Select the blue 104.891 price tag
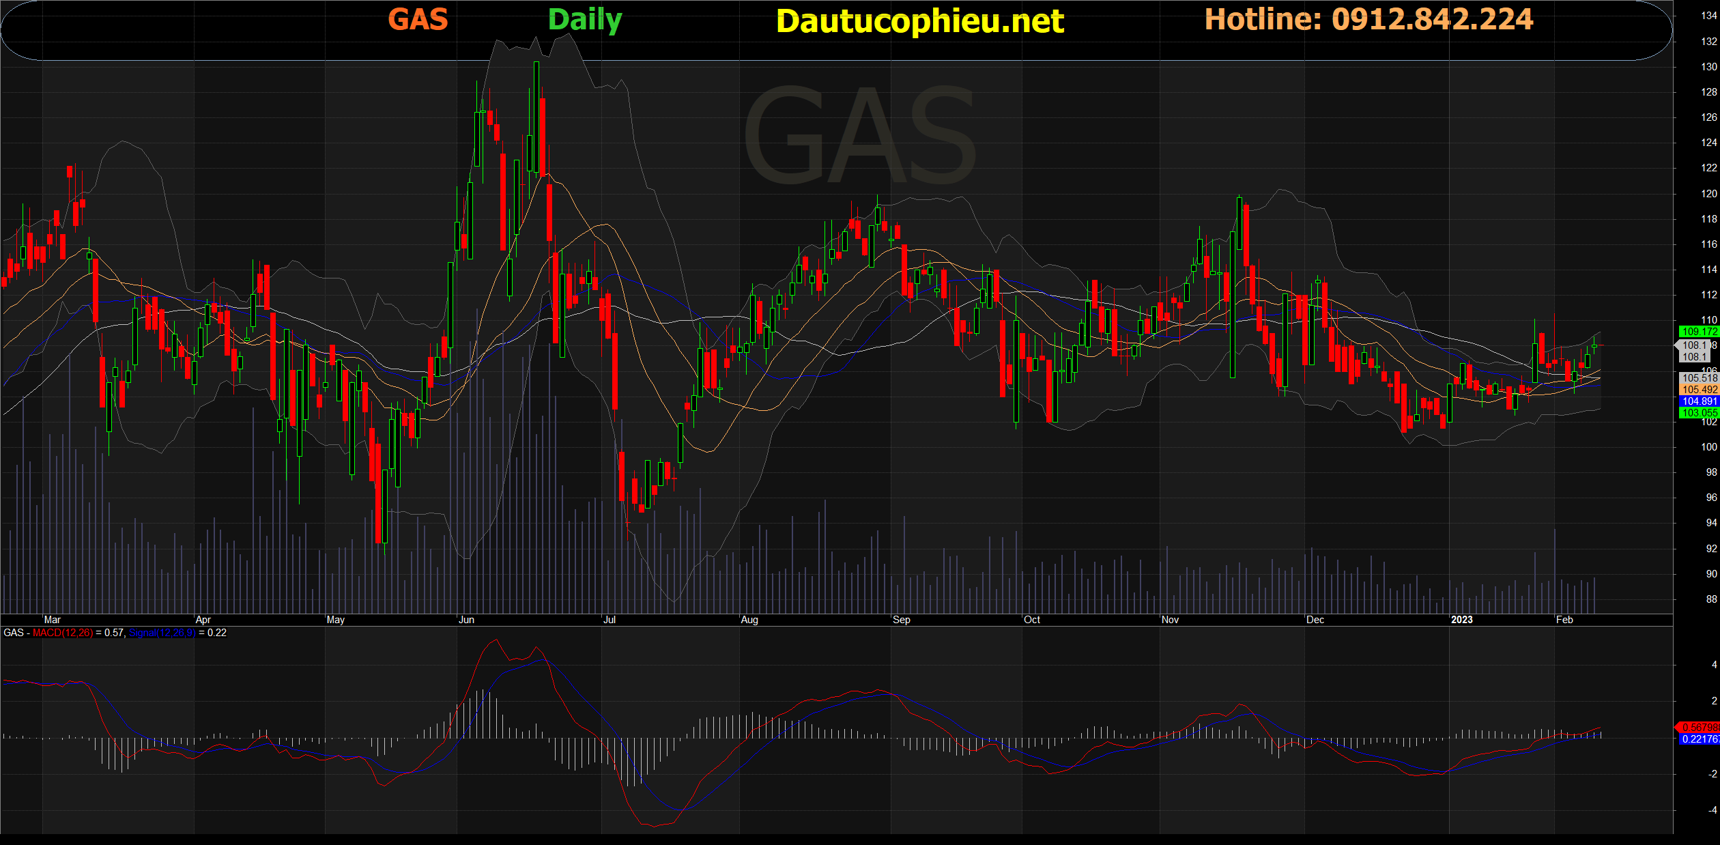The image size is (1720, 845). pyautogui.click(x=1699, y=401)
